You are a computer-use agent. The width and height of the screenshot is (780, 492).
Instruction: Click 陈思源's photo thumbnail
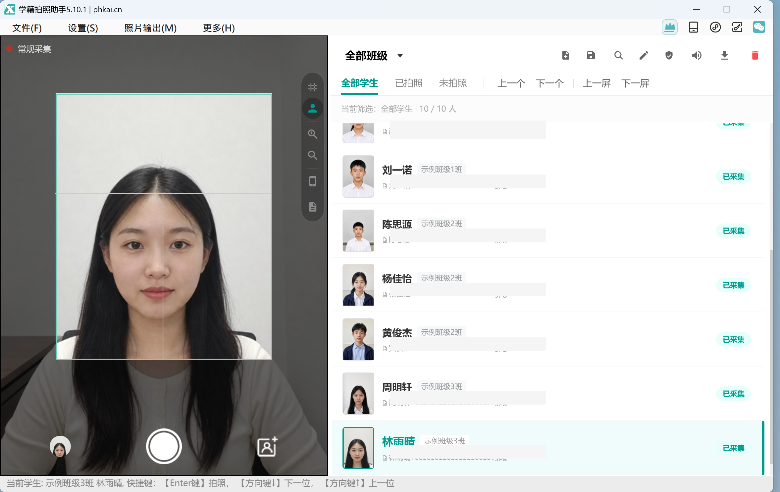tap(358, 231)
